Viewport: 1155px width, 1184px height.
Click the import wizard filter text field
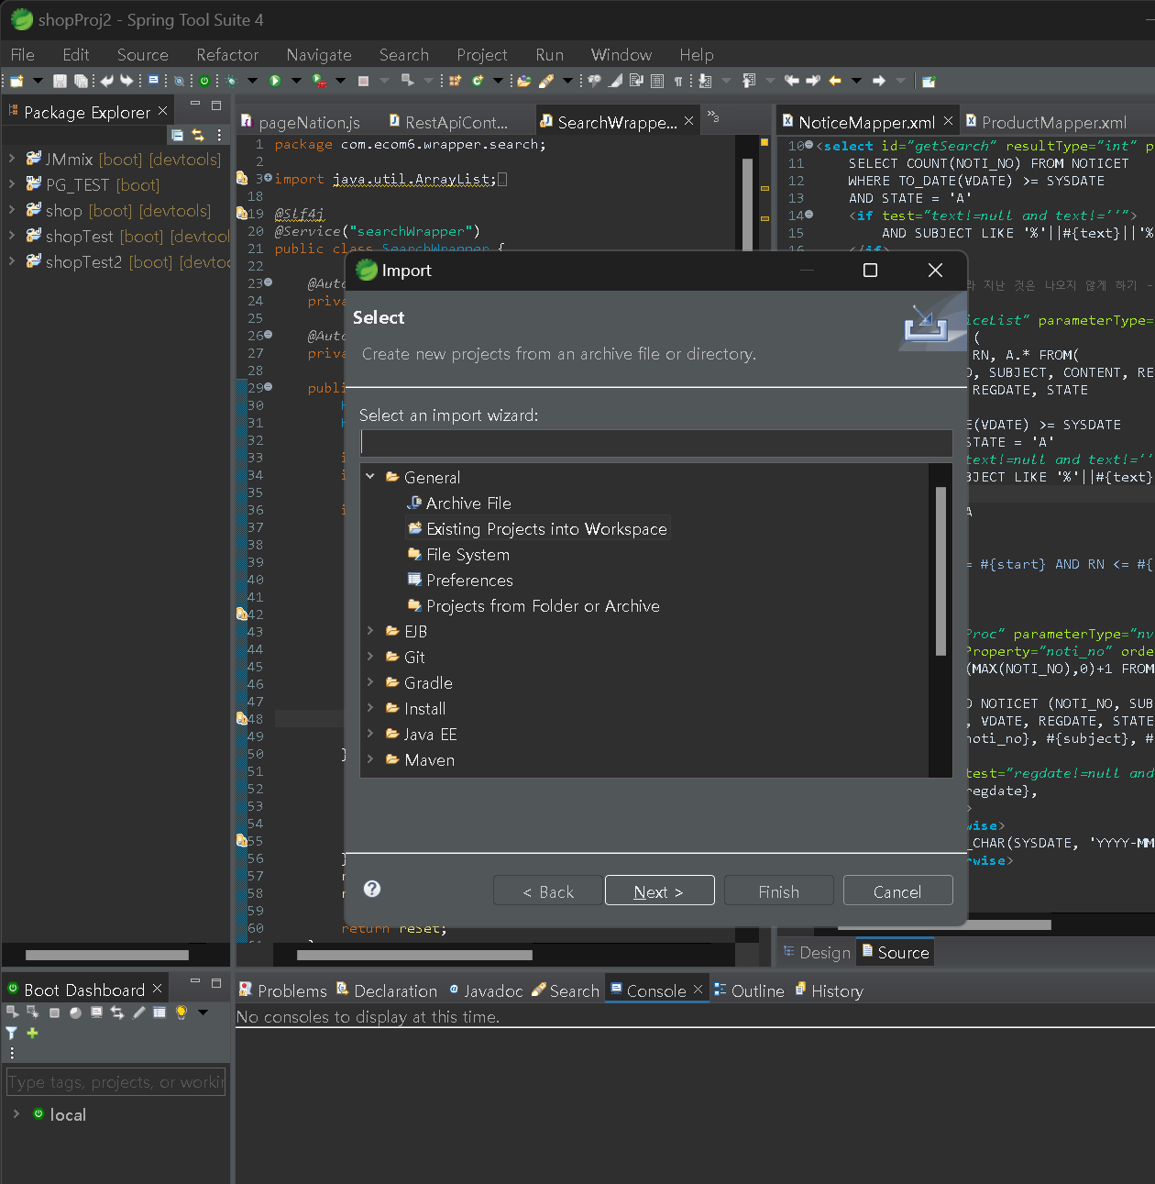(656, 443)
